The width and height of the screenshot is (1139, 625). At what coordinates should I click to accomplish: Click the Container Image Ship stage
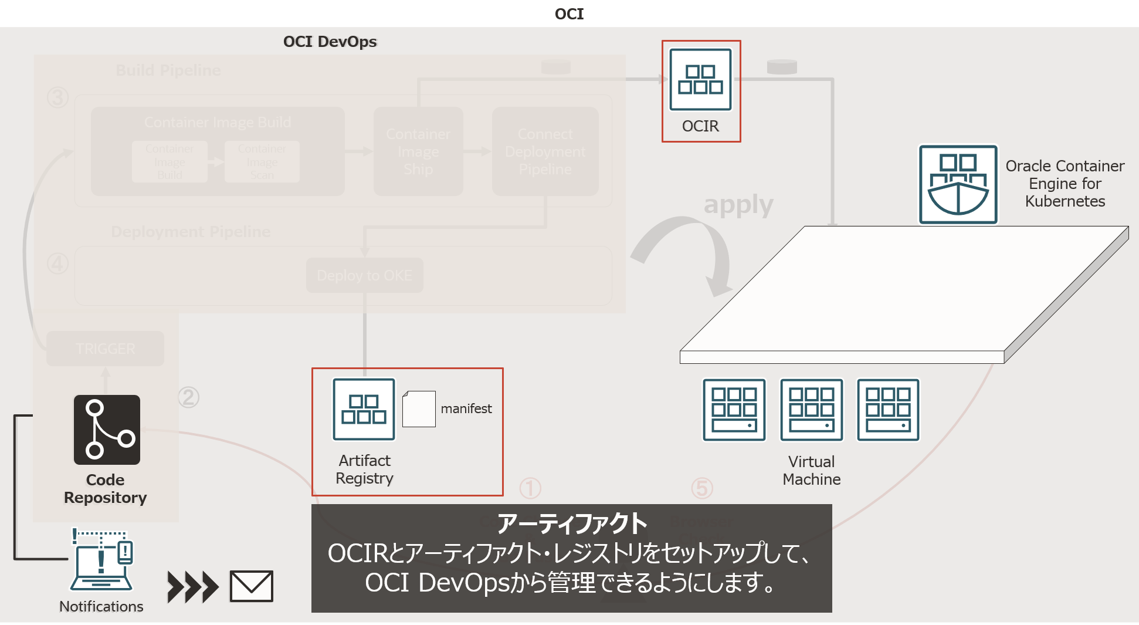(418, 151)
